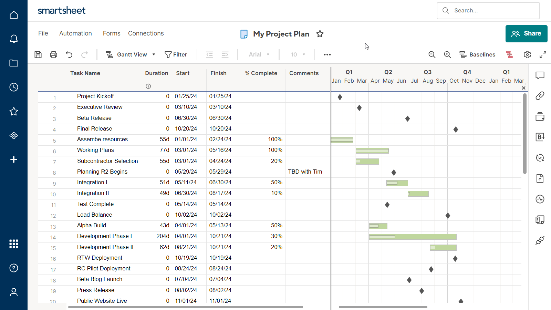Open the Automation menu

75,33
